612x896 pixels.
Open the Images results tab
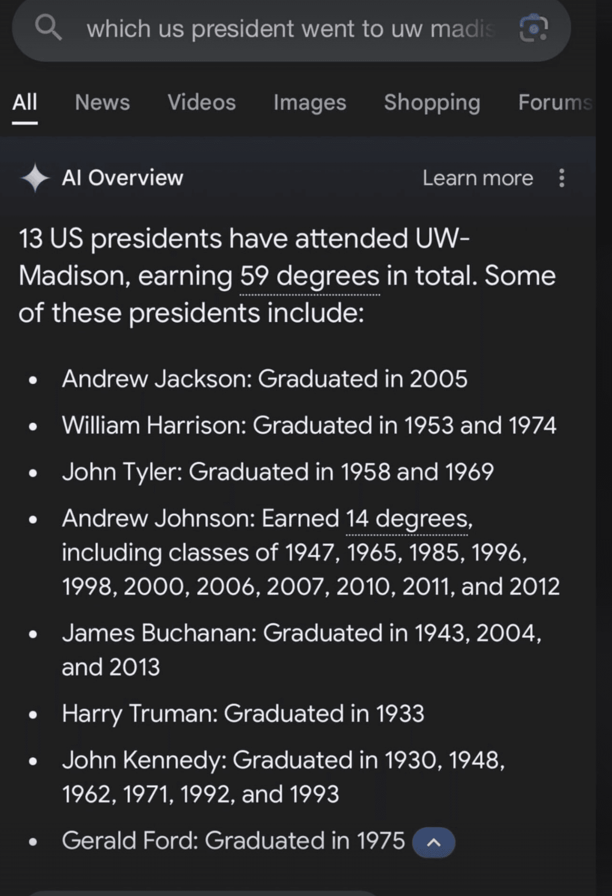(x=309, y=103)
